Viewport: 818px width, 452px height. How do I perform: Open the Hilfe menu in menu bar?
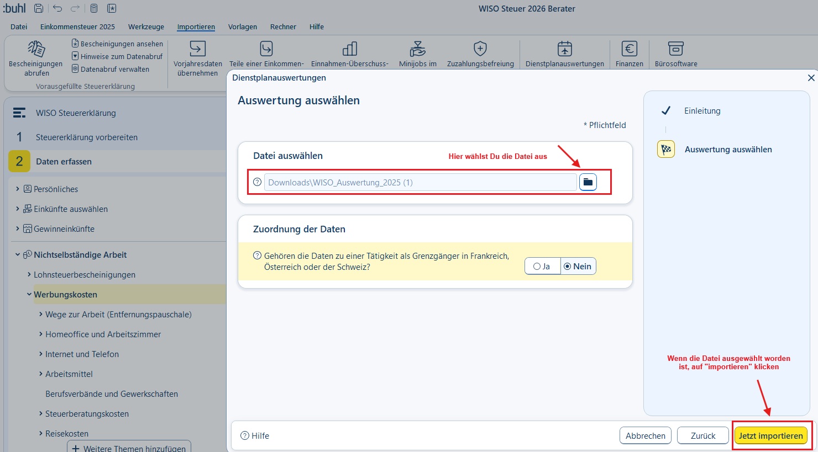point(317,26)
